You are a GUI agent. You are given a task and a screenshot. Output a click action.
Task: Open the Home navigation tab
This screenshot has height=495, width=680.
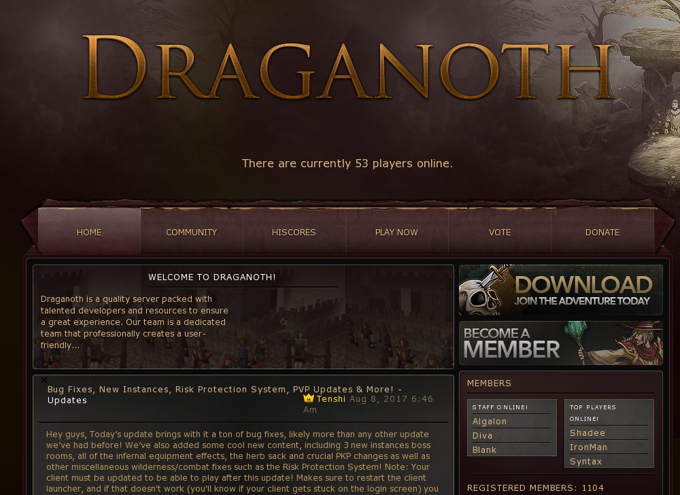pos(89,232)
